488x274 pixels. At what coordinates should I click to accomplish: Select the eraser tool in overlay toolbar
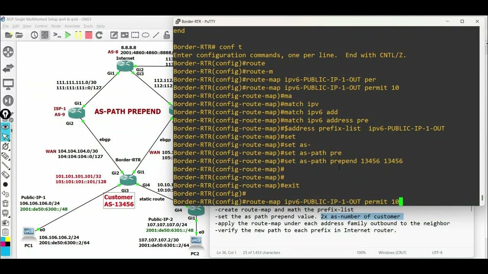(x=5, y=175)
